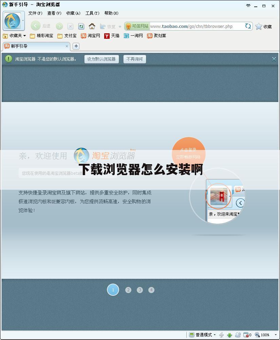Screen dimensions: 280x340
Task: Open the 支付宝 bookmark folder
Action: [x=67, y=36]
